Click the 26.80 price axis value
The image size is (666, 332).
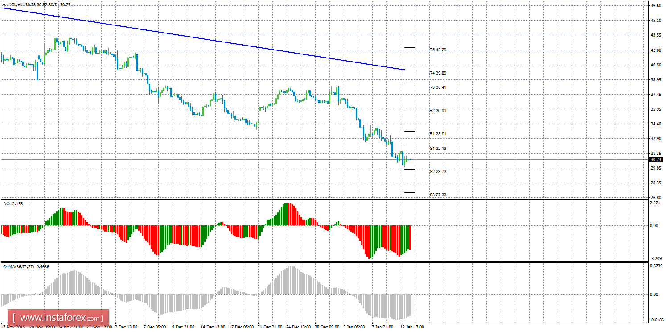click(656, 197)
